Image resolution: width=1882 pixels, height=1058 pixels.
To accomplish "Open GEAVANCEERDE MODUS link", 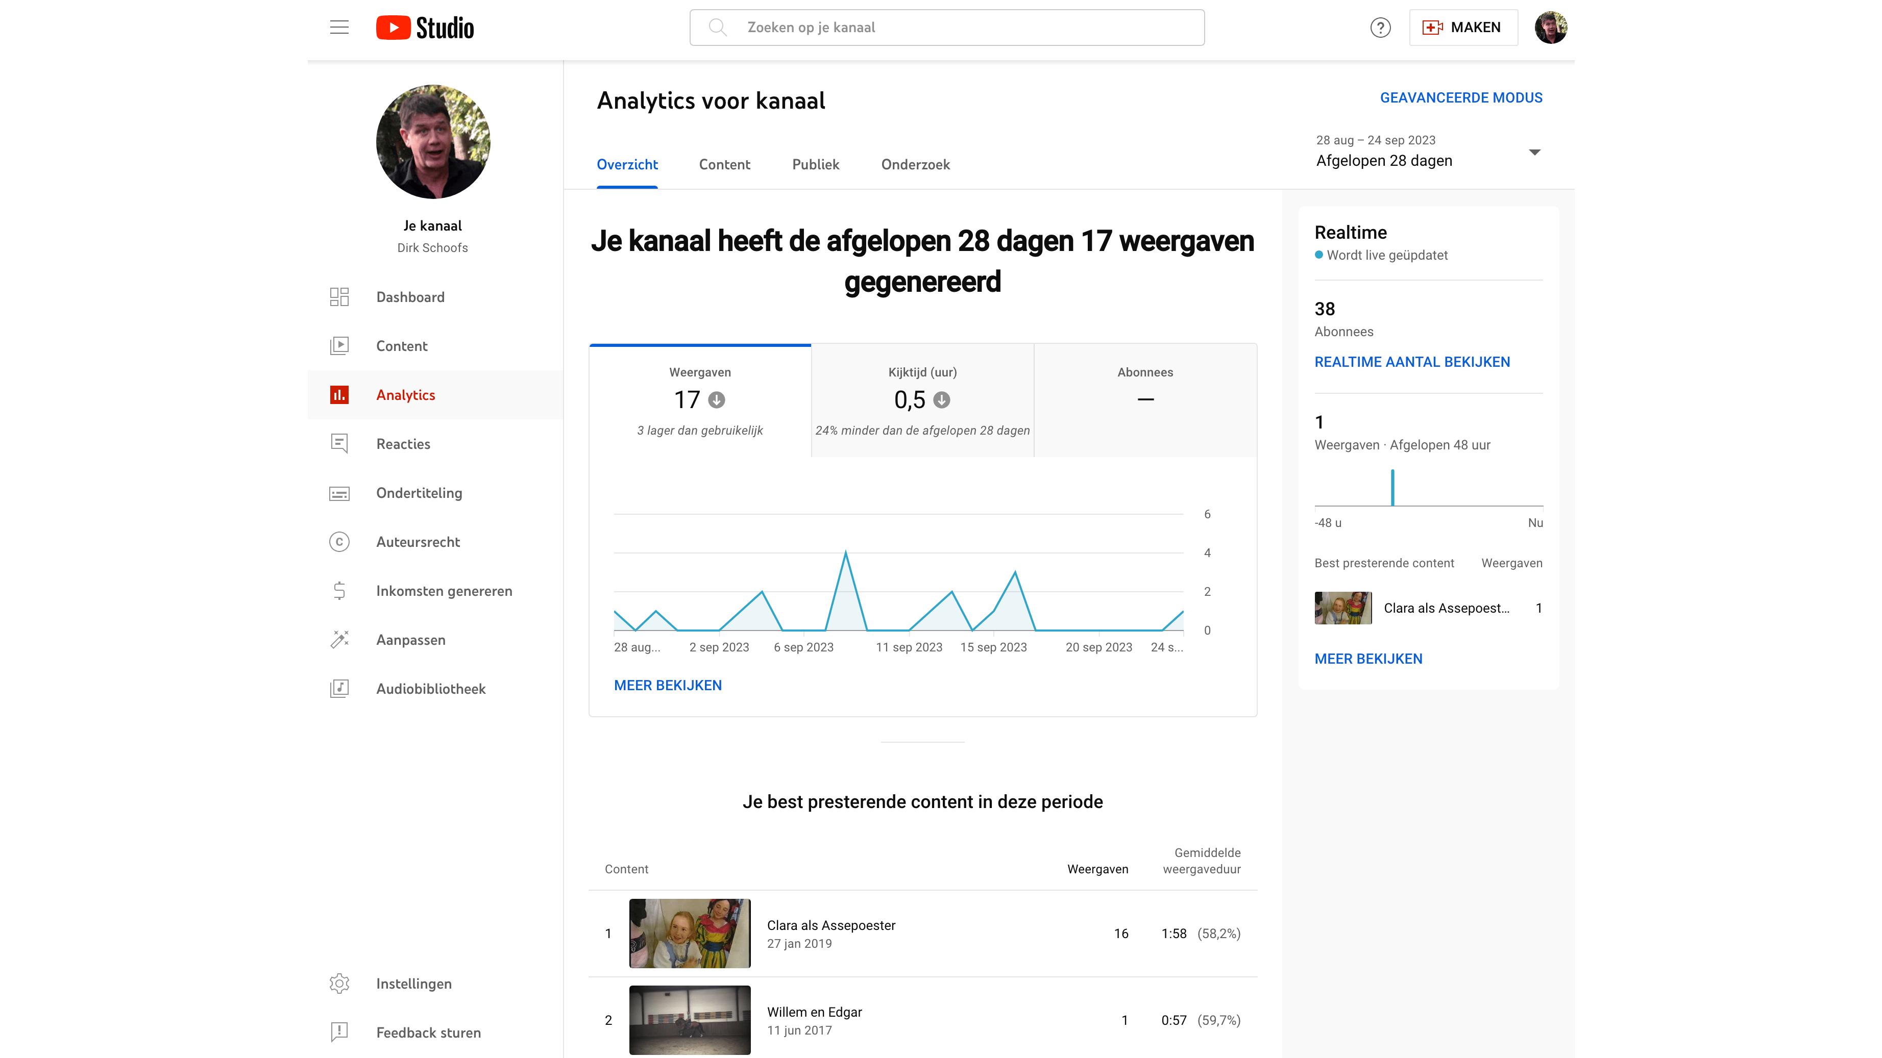I will 1460,98.
